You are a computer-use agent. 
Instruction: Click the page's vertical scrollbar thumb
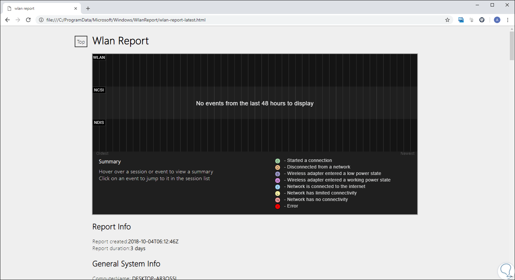point(512,46)
